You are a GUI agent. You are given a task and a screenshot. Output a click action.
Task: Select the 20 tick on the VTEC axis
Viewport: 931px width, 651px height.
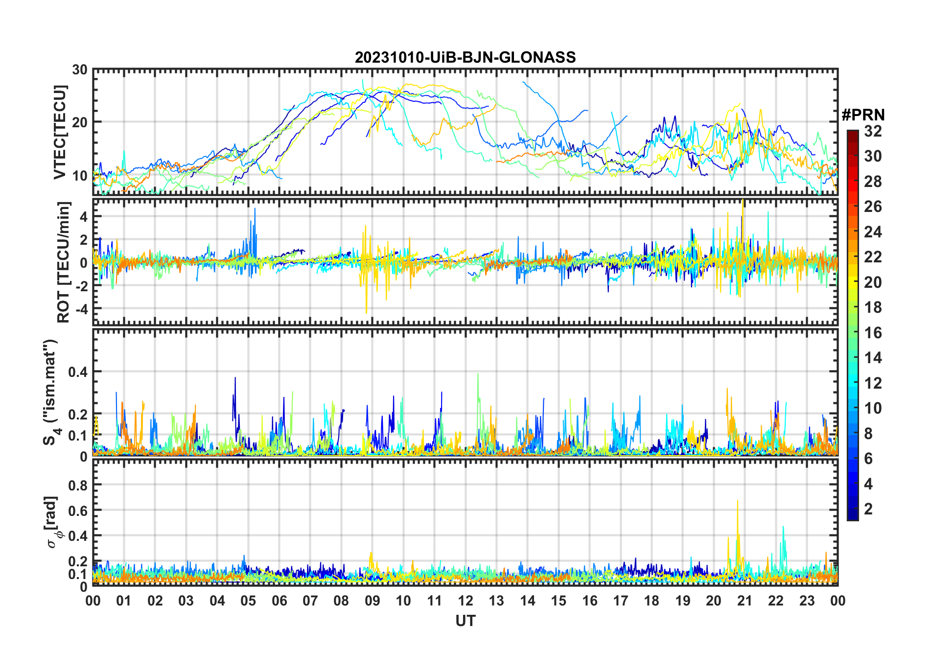(x=80, y=122)
